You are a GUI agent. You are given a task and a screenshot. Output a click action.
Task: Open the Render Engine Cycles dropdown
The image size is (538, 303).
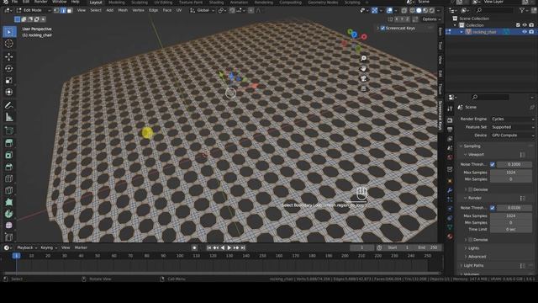513,119
